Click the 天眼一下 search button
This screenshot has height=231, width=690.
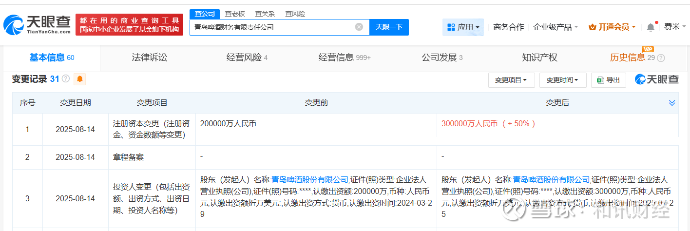coord(389,27)
